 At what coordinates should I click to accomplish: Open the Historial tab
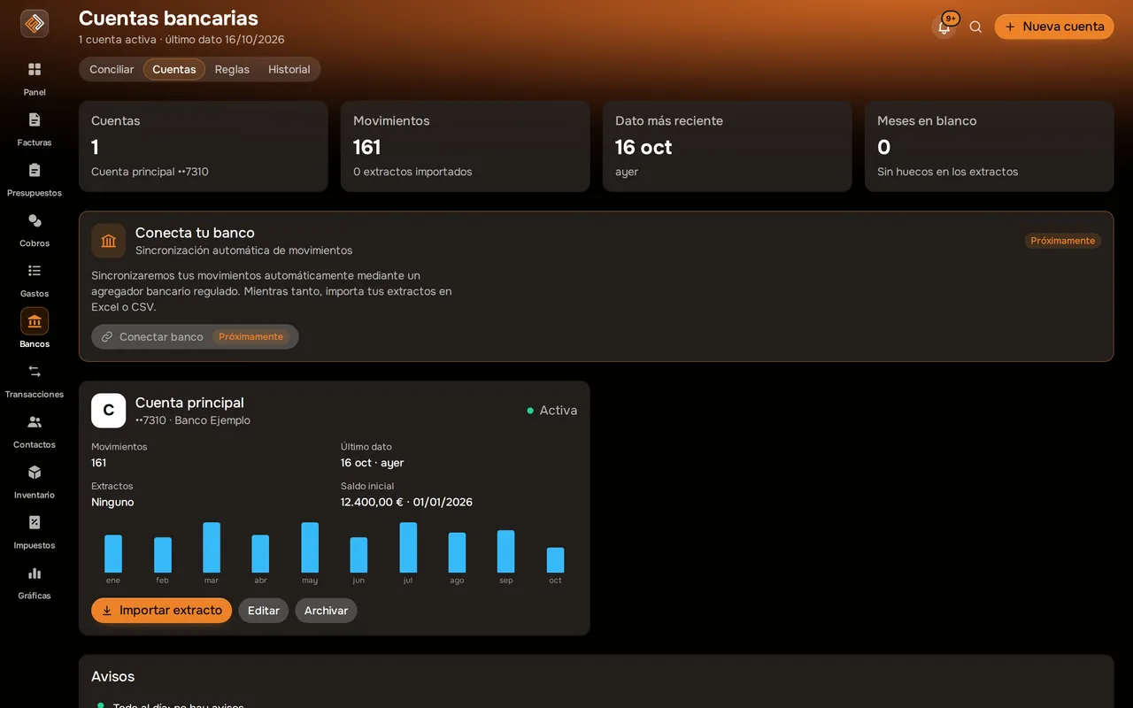point(289,69)
